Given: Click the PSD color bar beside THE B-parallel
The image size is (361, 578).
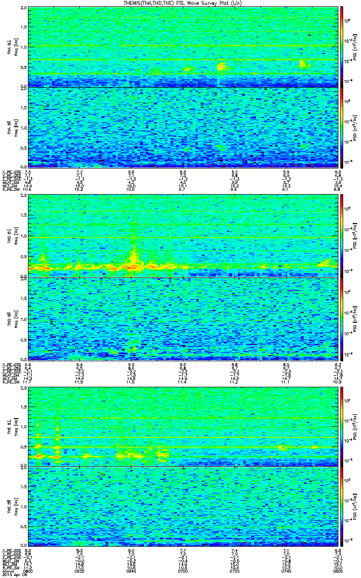Looking at the screenshot, I should [341, 508].
